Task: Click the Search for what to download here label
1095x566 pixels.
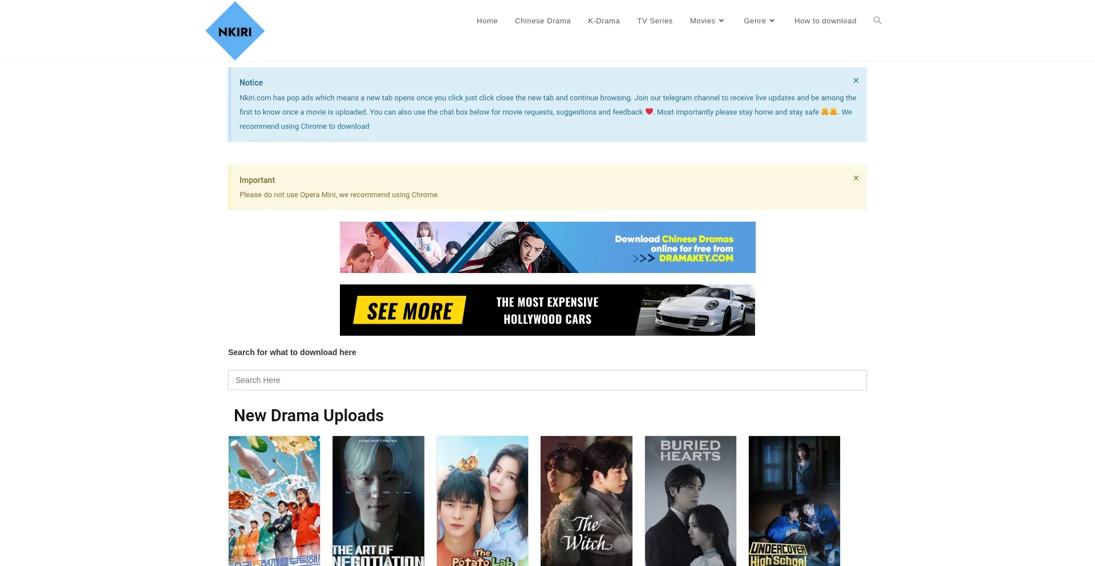Action: (292, 352)
